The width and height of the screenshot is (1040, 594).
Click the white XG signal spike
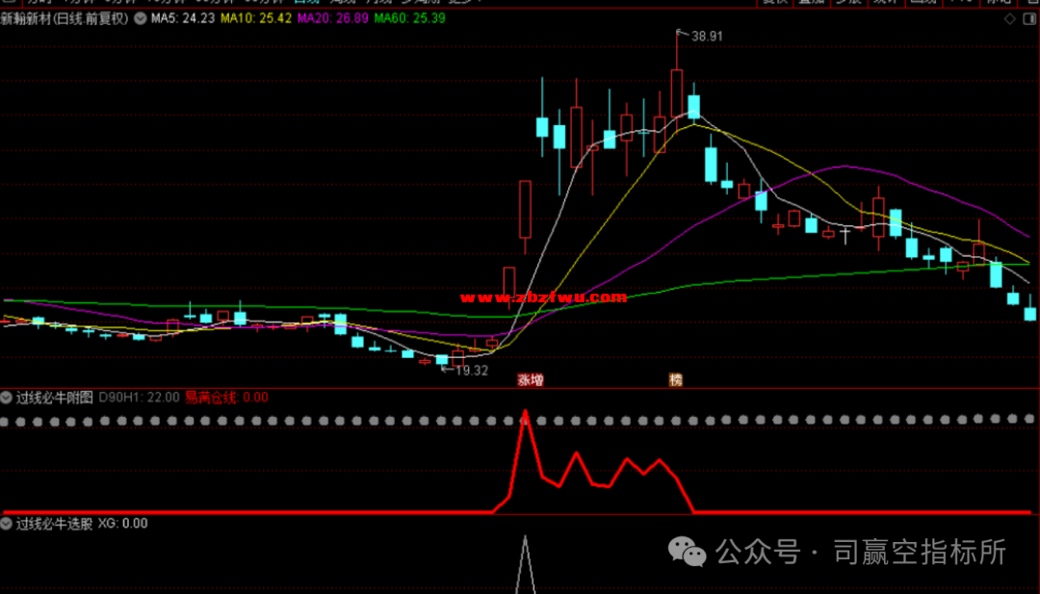(x=526, y=565)
